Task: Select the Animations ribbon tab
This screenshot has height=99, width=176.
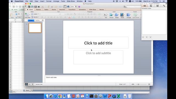Action: point(82,10)
